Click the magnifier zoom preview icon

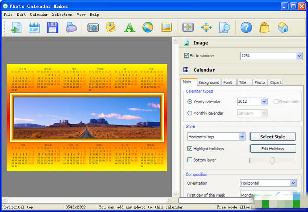[225, 28]
